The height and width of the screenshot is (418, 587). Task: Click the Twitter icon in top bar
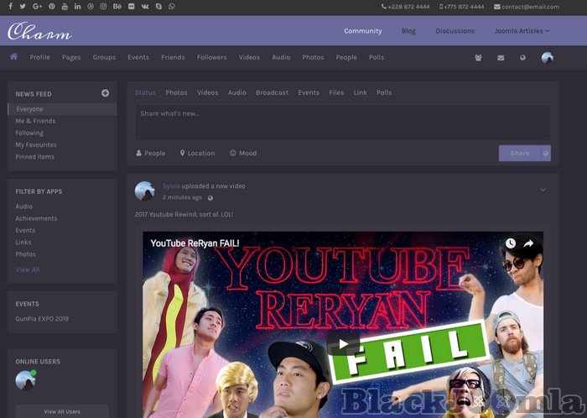23,7
